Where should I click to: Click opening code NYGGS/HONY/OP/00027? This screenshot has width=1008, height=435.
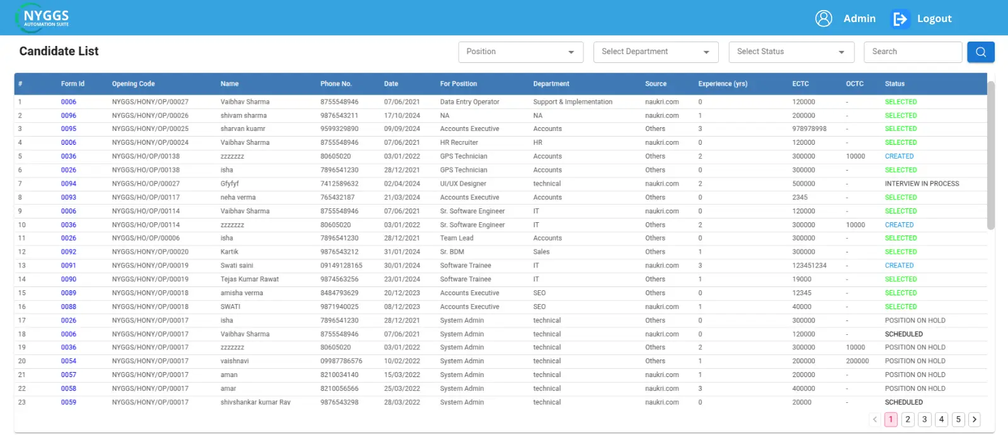150,102
